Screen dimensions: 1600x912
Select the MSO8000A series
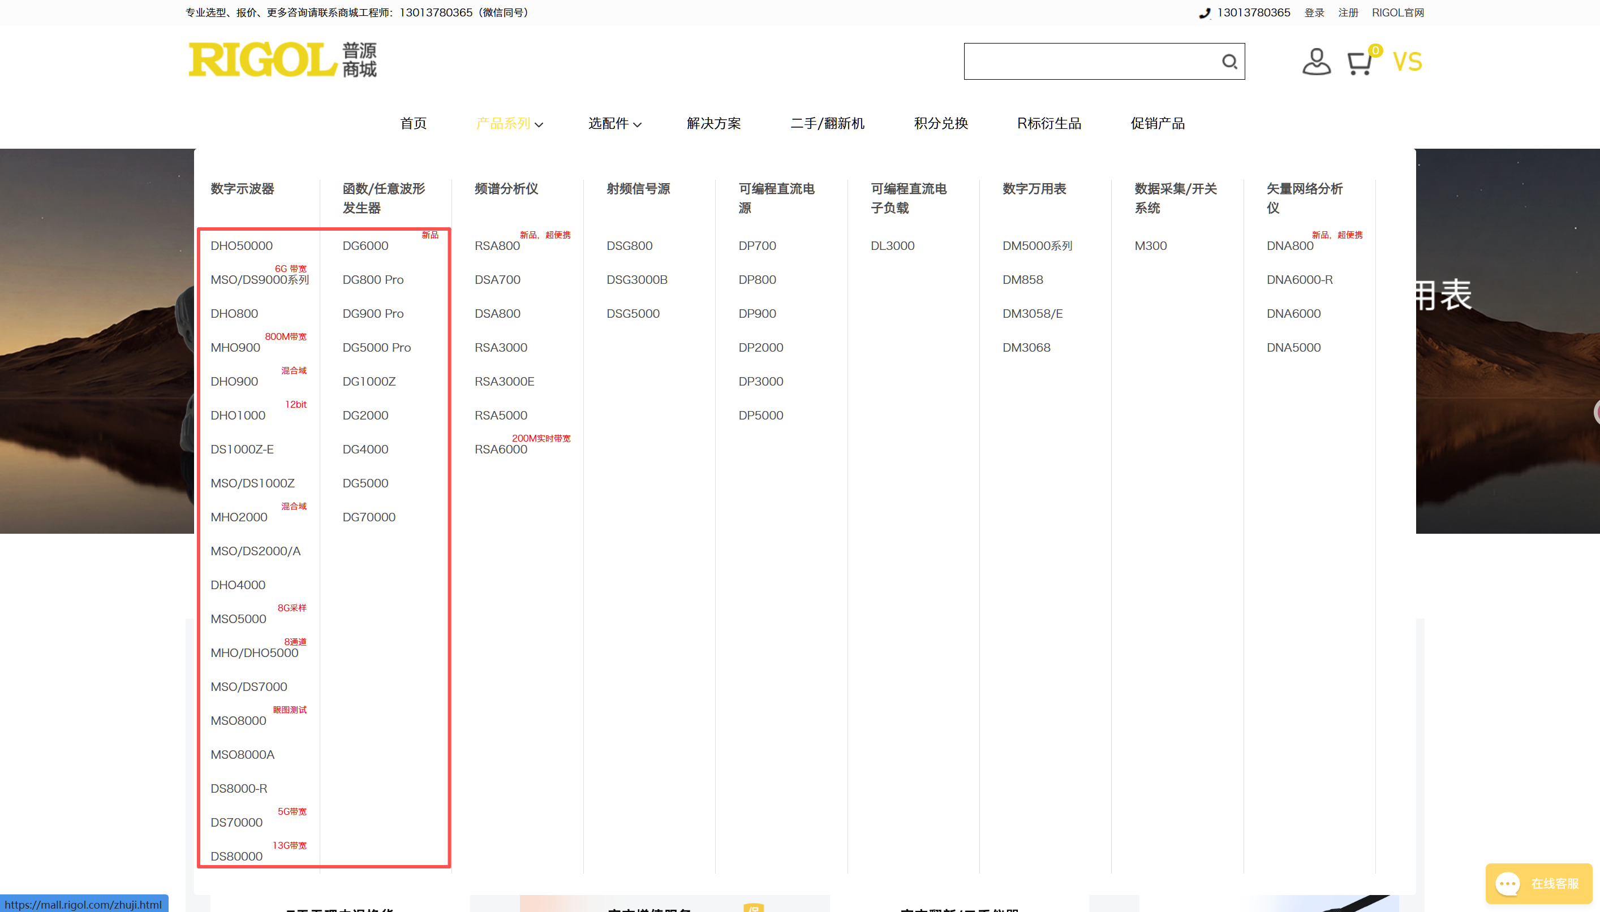tap(243, 754)
